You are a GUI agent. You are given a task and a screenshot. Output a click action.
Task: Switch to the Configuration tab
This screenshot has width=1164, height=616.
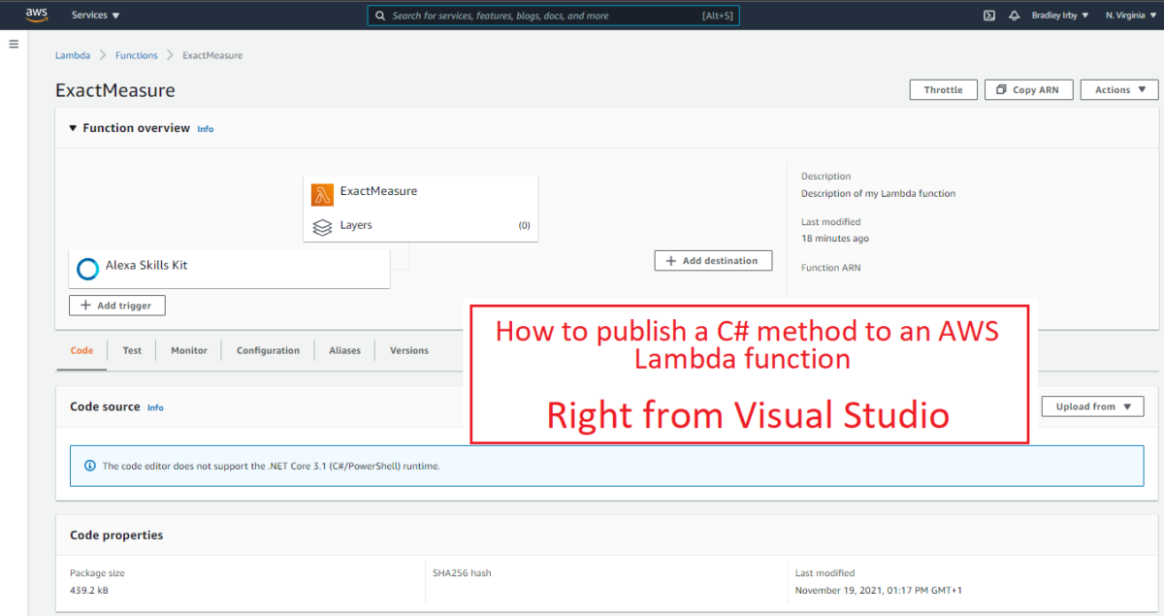[268, 350]
